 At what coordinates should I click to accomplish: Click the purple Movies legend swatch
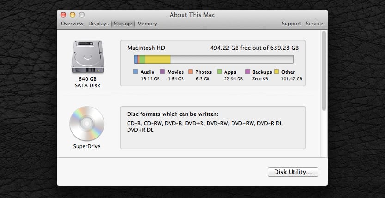coord(162,72)
